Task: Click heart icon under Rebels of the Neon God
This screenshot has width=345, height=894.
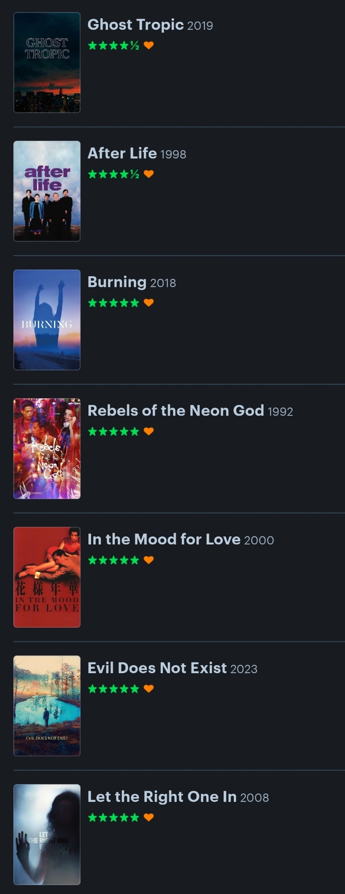Action: pyautogui.click(x=149, y=431)
